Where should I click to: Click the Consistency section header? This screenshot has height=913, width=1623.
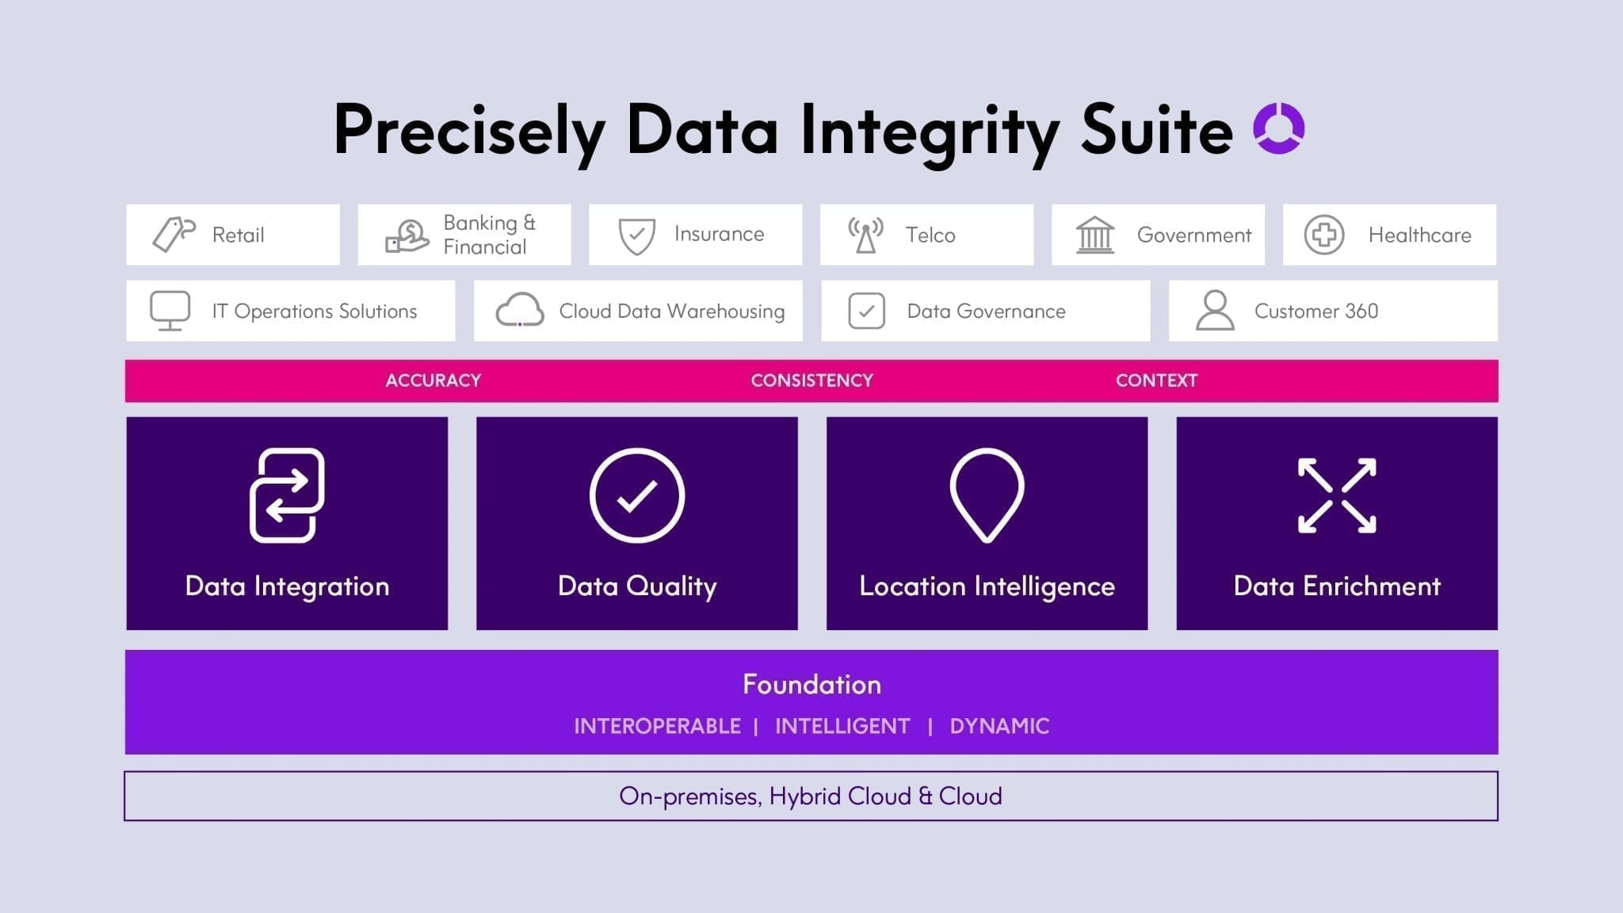(811, 380)
